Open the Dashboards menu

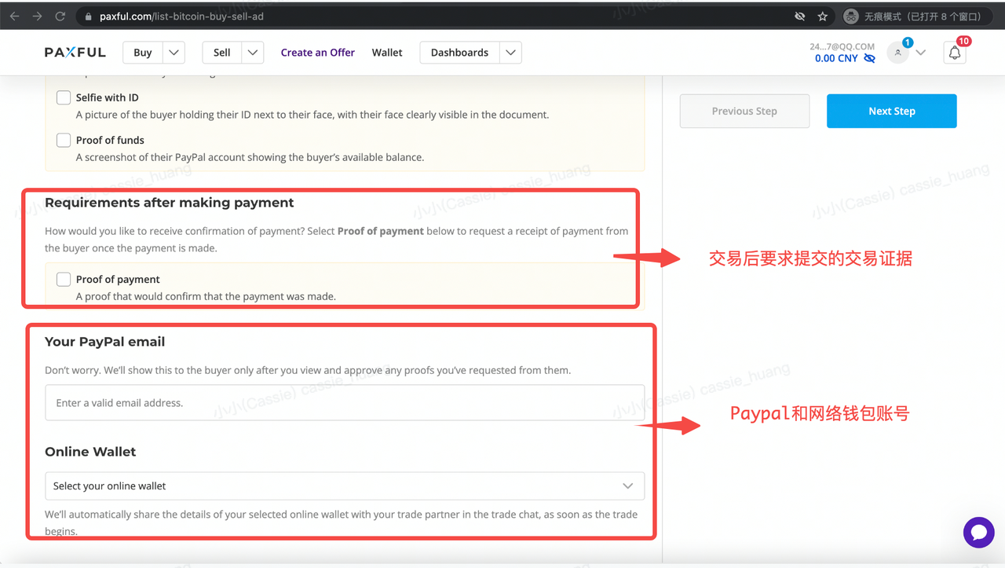[x=460, y=53]
